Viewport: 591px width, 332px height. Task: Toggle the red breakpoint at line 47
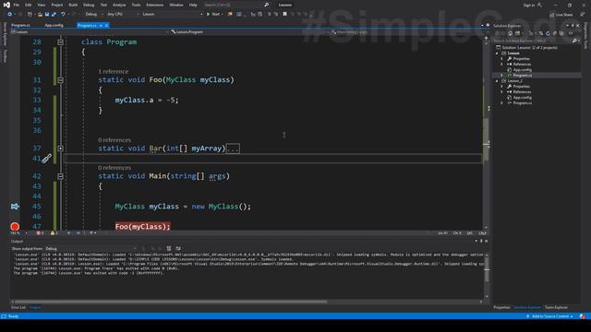pos(15,227)
